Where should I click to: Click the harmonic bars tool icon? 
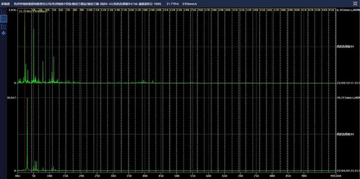pos(4,26)
